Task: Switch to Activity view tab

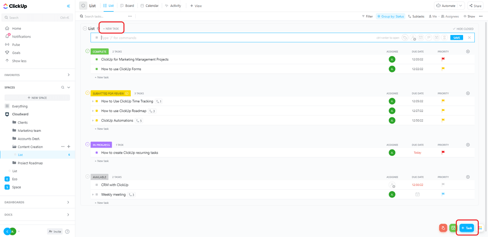Action: coord(173,5)
